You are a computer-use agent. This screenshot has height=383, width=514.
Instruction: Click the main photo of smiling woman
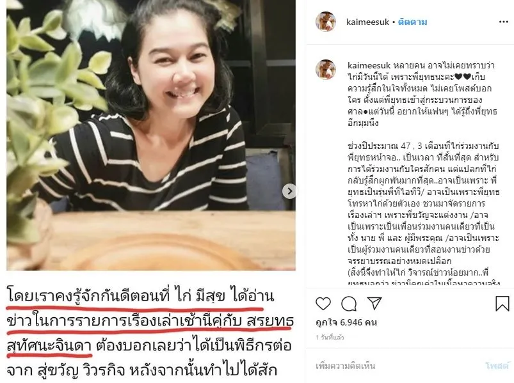151,135
